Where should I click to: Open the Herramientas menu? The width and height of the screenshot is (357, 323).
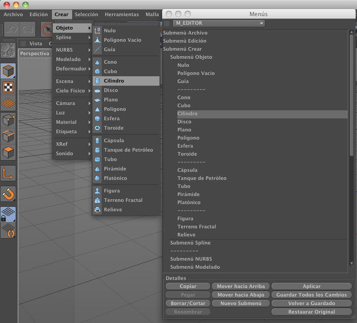122,14
